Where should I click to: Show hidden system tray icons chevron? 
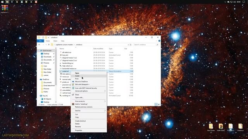click(x=225, y=2)
